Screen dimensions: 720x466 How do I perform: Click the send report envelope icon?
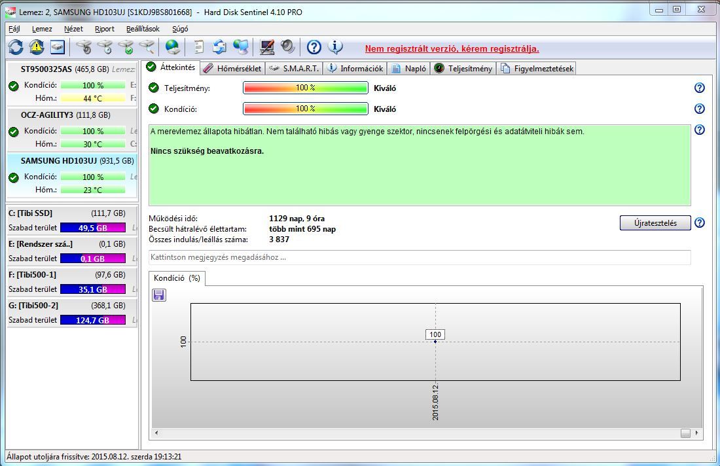pyautogui.click(x=219, y=47)
